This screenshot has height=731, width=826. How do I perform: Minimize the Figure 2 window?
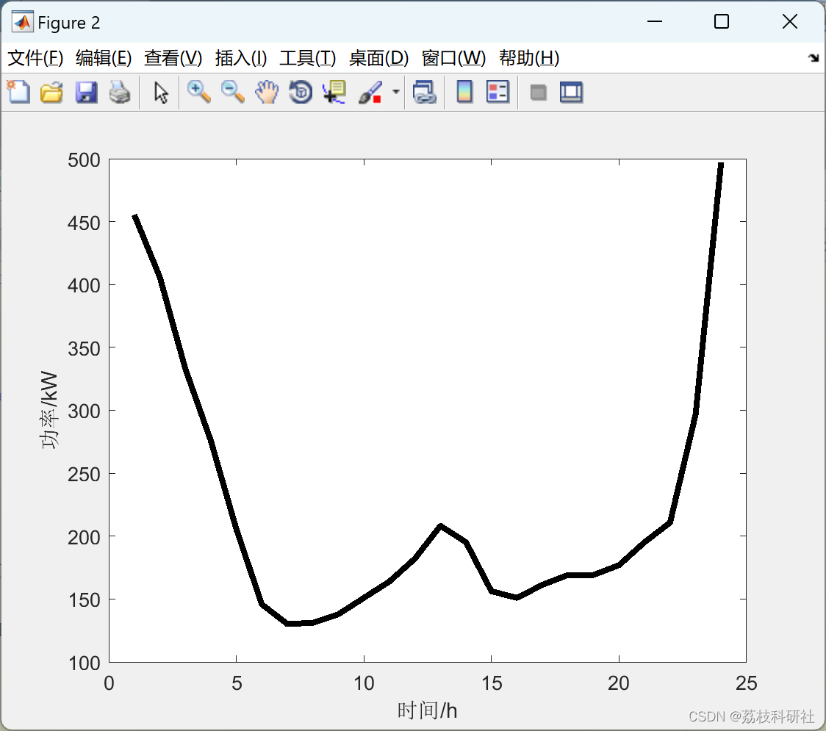tap(655, 21)
